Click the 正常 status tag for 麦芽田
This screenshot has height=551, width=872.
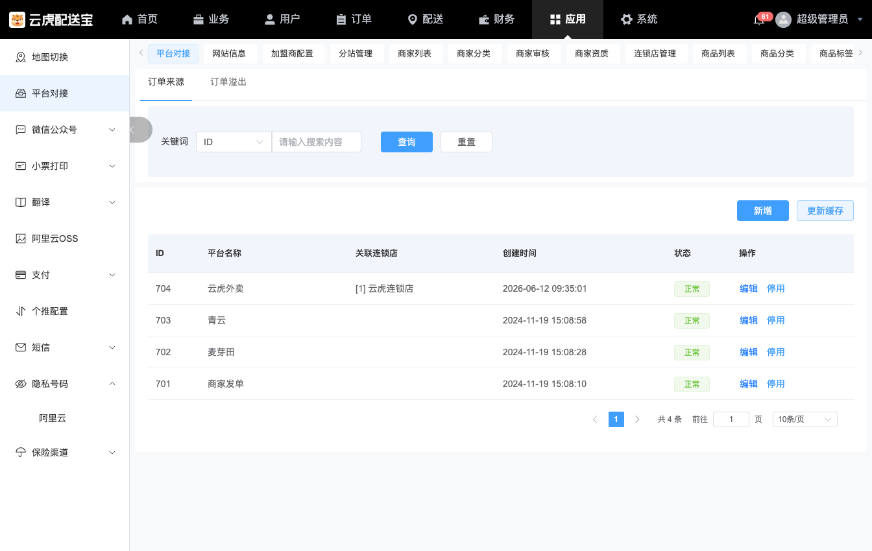[692, 352]
